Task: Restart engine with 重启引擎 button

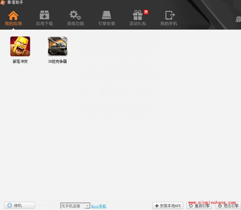Action: (x=199, y=206)
